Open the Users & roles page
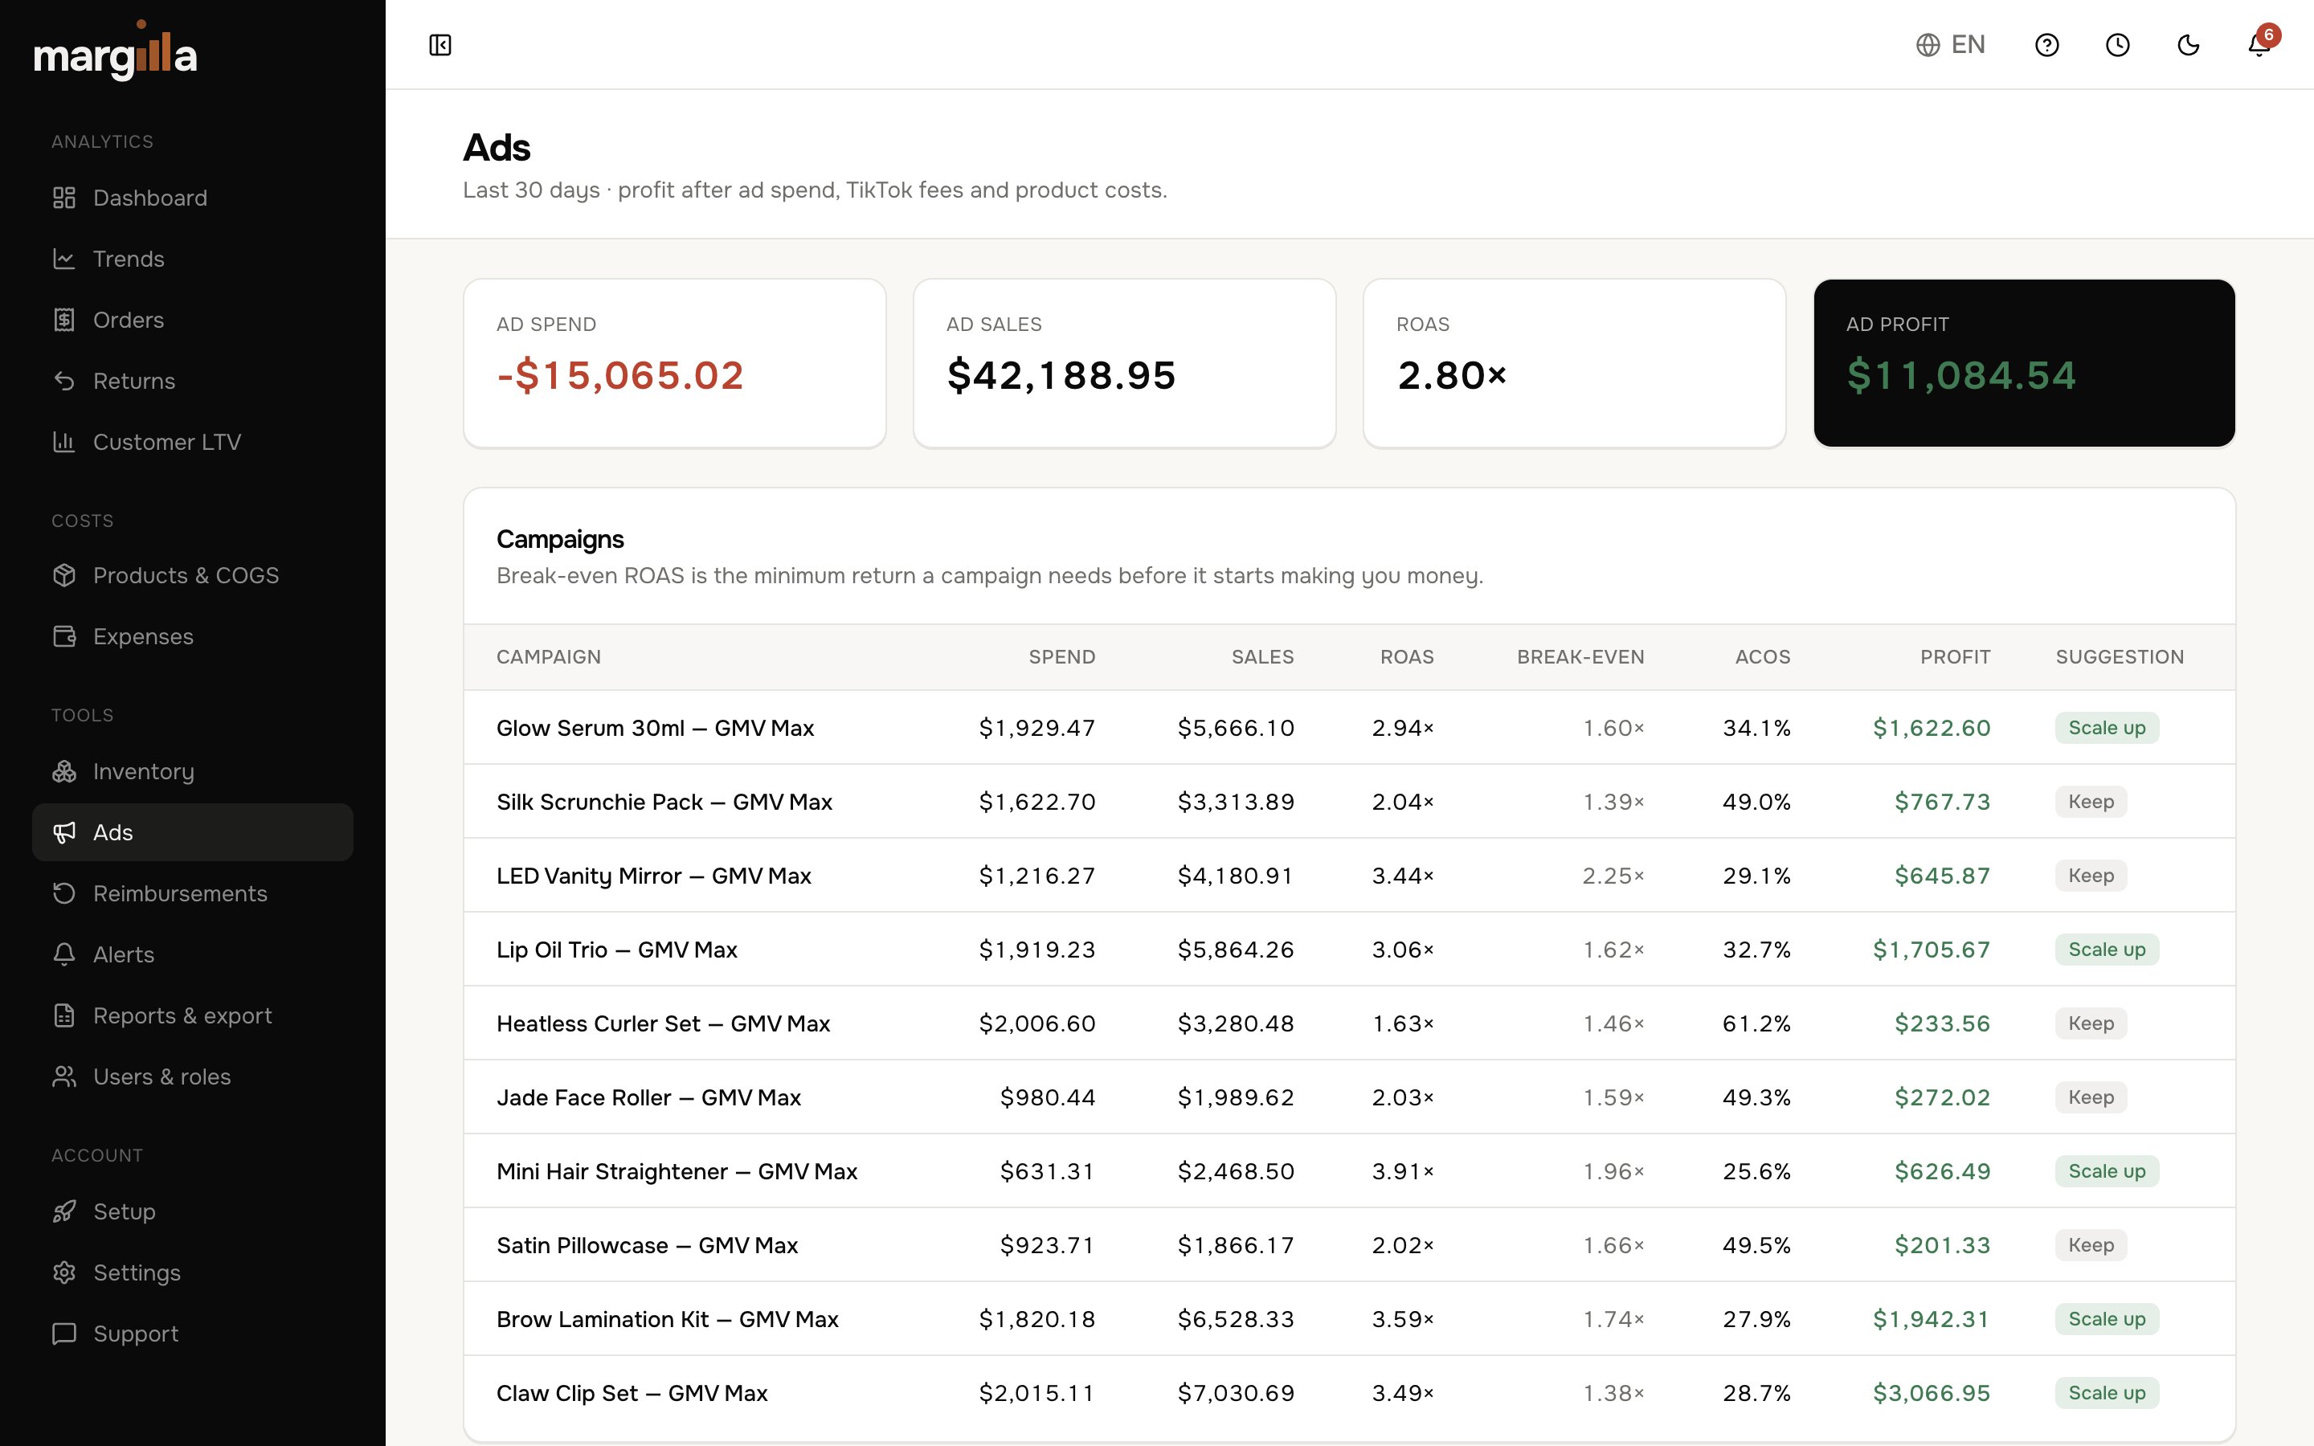The height and width of the screenshot is (1446, 2314). (x=192, y=1076)
